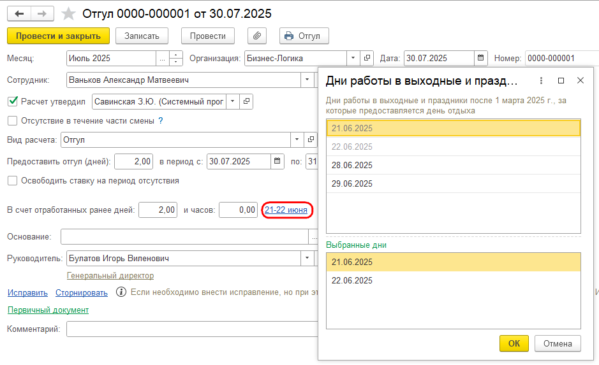Click Провести и закрыть button
The height and width of the screenshot is (365, 599).
[x=58, y=36]
